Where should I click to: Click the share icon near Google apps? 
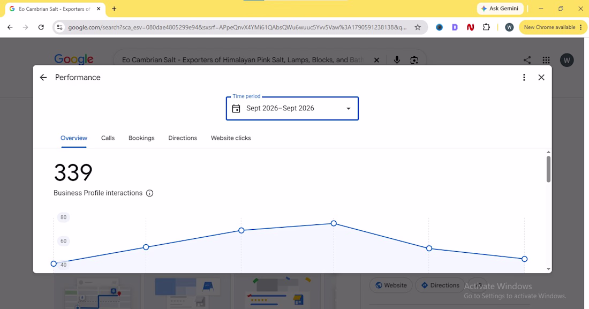coord(527,60)
